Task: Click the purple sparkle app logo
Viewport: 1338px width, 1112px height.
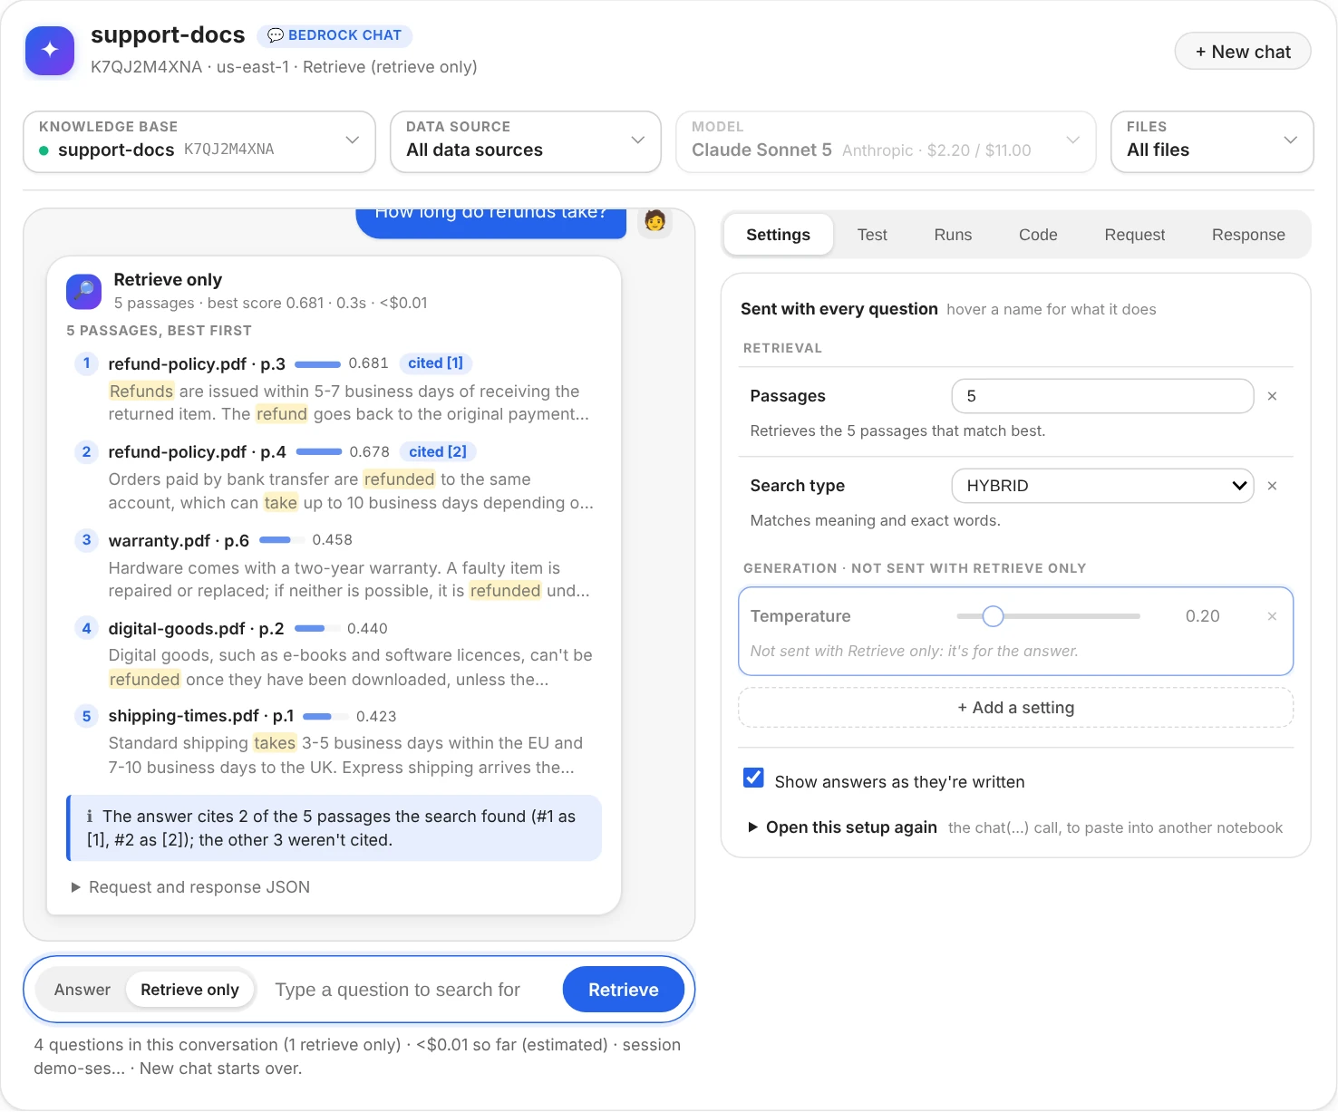Action: tap(50, 50)
